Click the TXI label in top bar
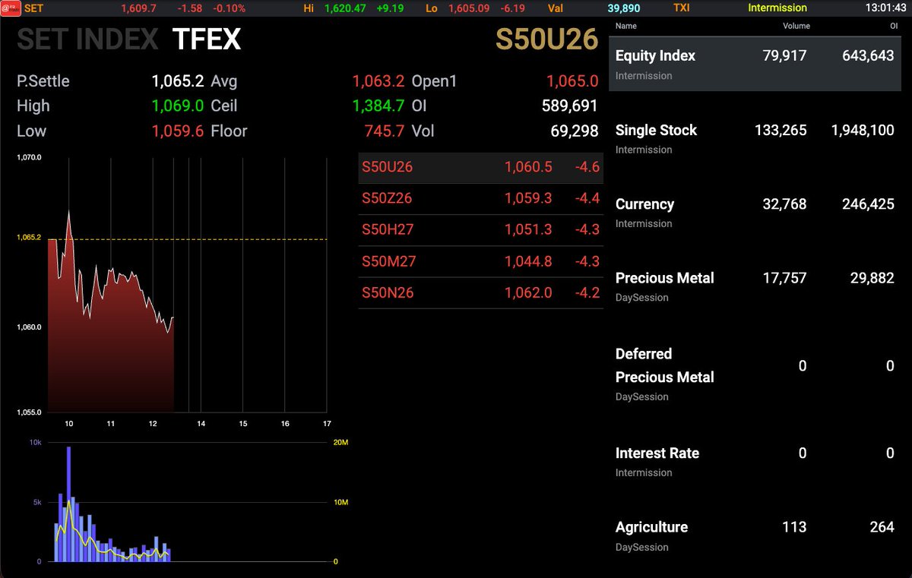The height and width of the screenshot is (578, 912). [x=682, y=8]
